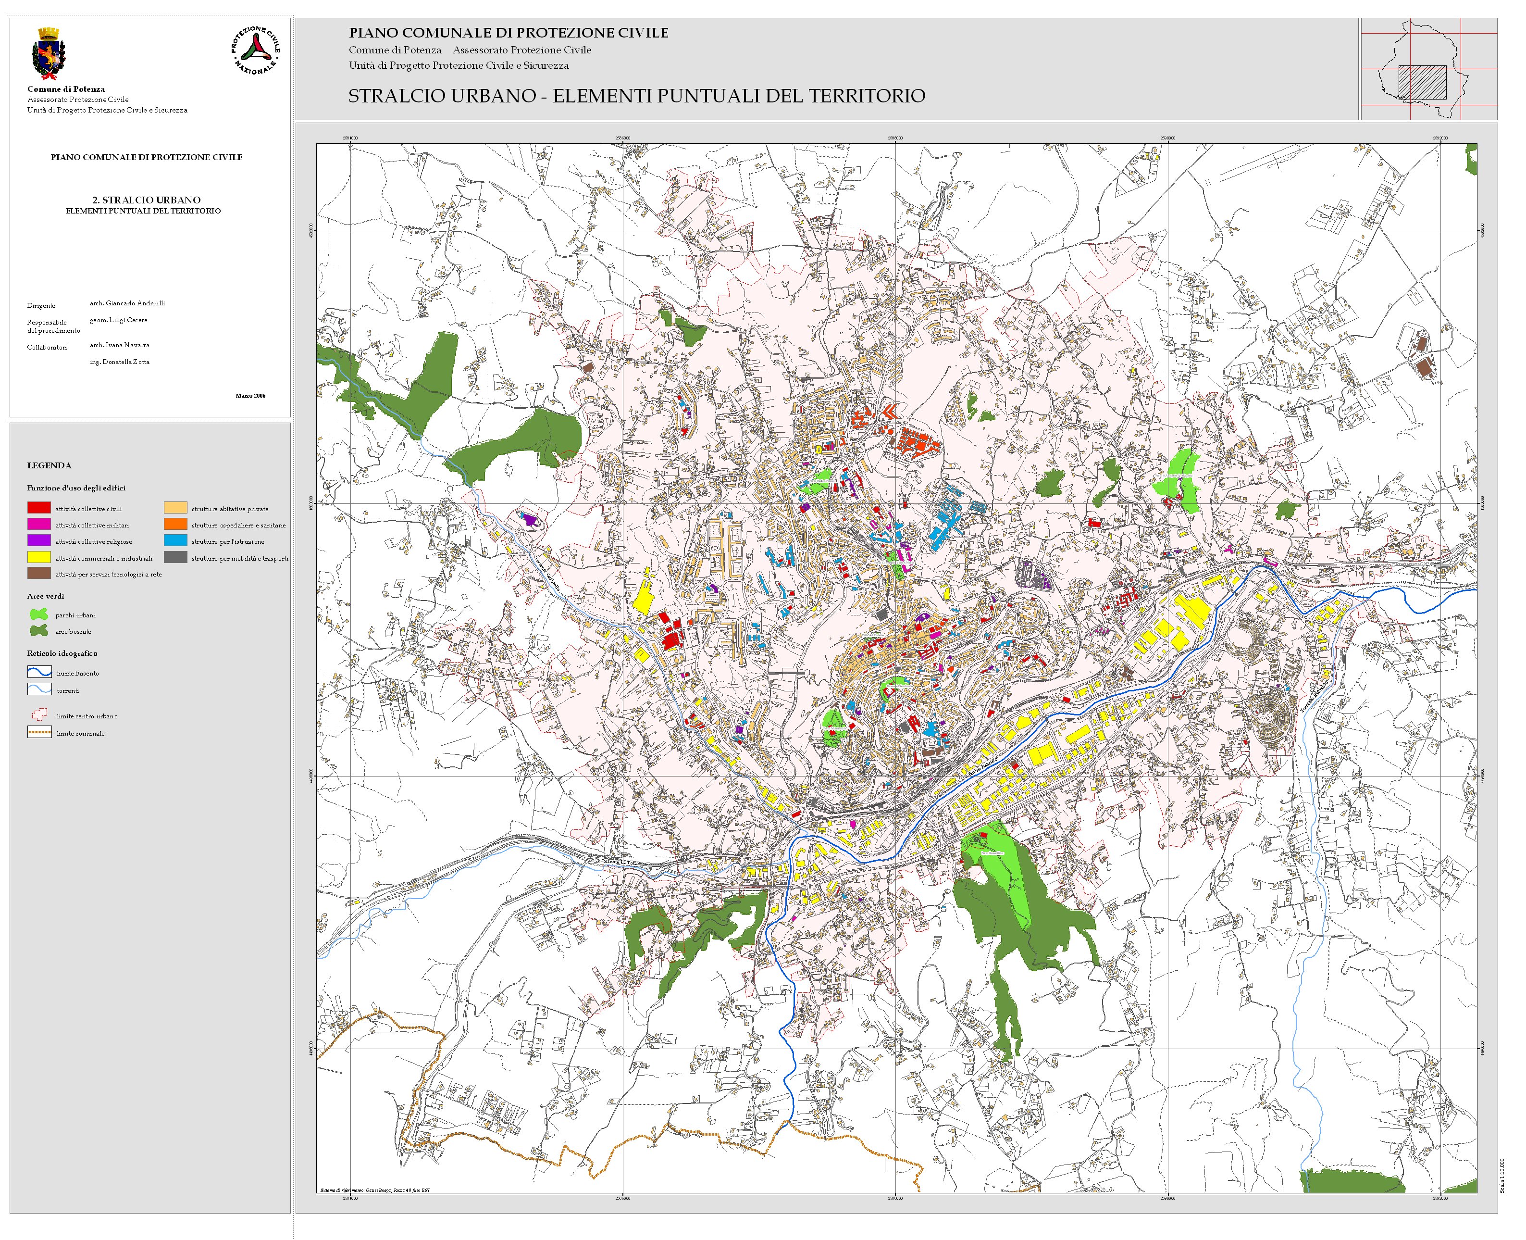
Task: Click the blue strutture per l'istruzione swatch
Action: 175,541
